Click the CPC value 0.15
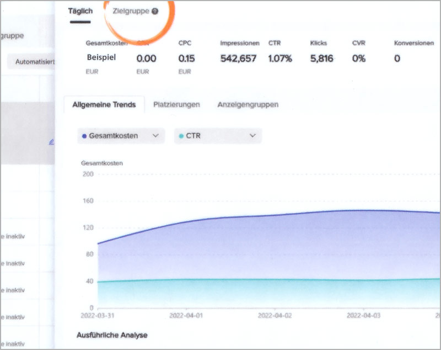The image size is (441, 350). [186, 59]
